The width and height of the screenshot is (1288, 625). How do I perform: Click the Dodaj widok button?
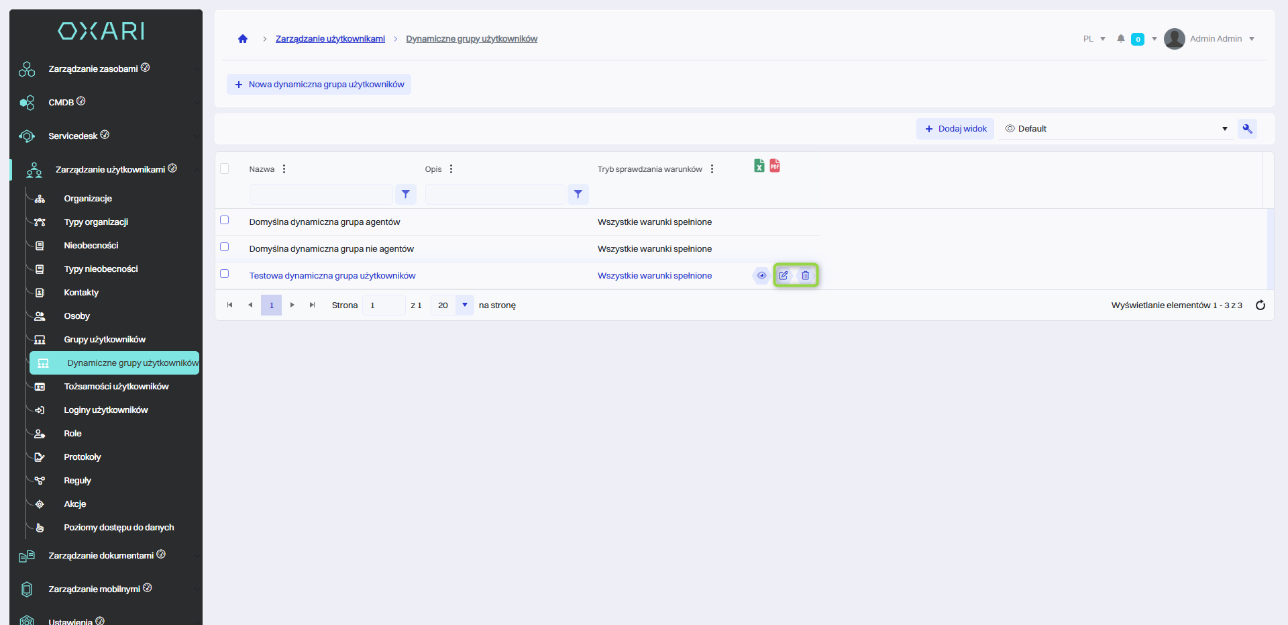pos(955,129)
